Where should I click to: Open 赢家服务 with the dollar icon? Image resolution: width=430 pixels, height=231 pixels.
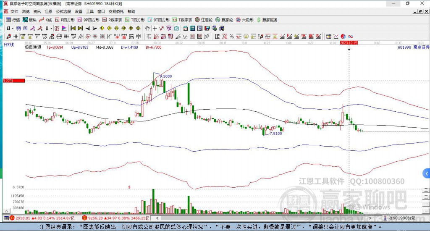tap(267, 20)
